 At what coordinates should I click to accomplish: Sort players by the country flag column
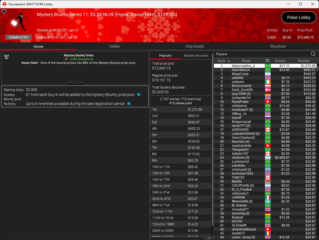point(267,61)
